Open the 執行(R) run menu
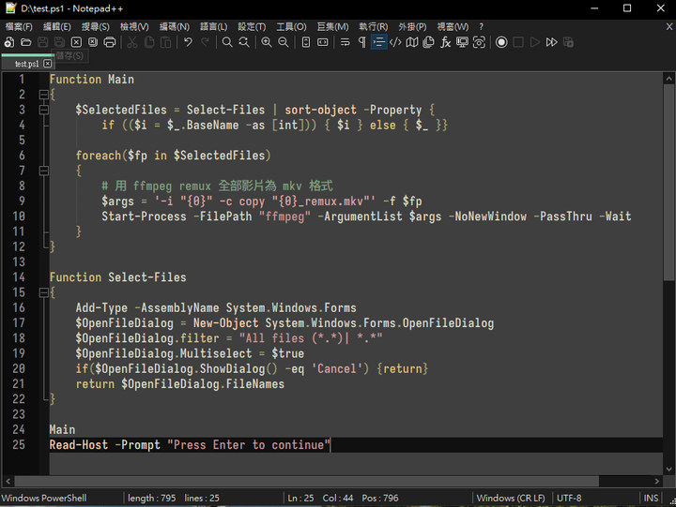The height and width of the screenshot is (507, 676). pos(374,26)
